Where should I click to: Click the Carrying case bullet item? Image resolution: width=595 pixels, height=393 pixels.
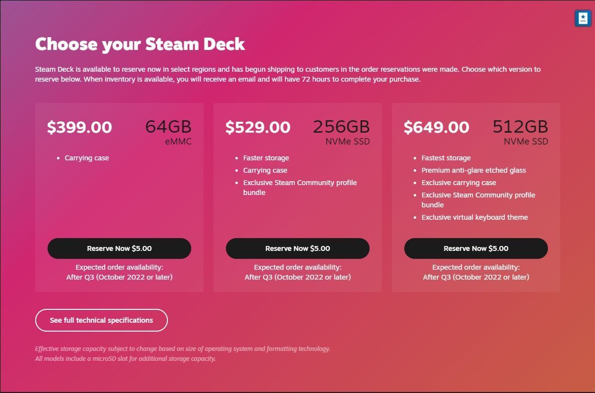click(87, 157)
